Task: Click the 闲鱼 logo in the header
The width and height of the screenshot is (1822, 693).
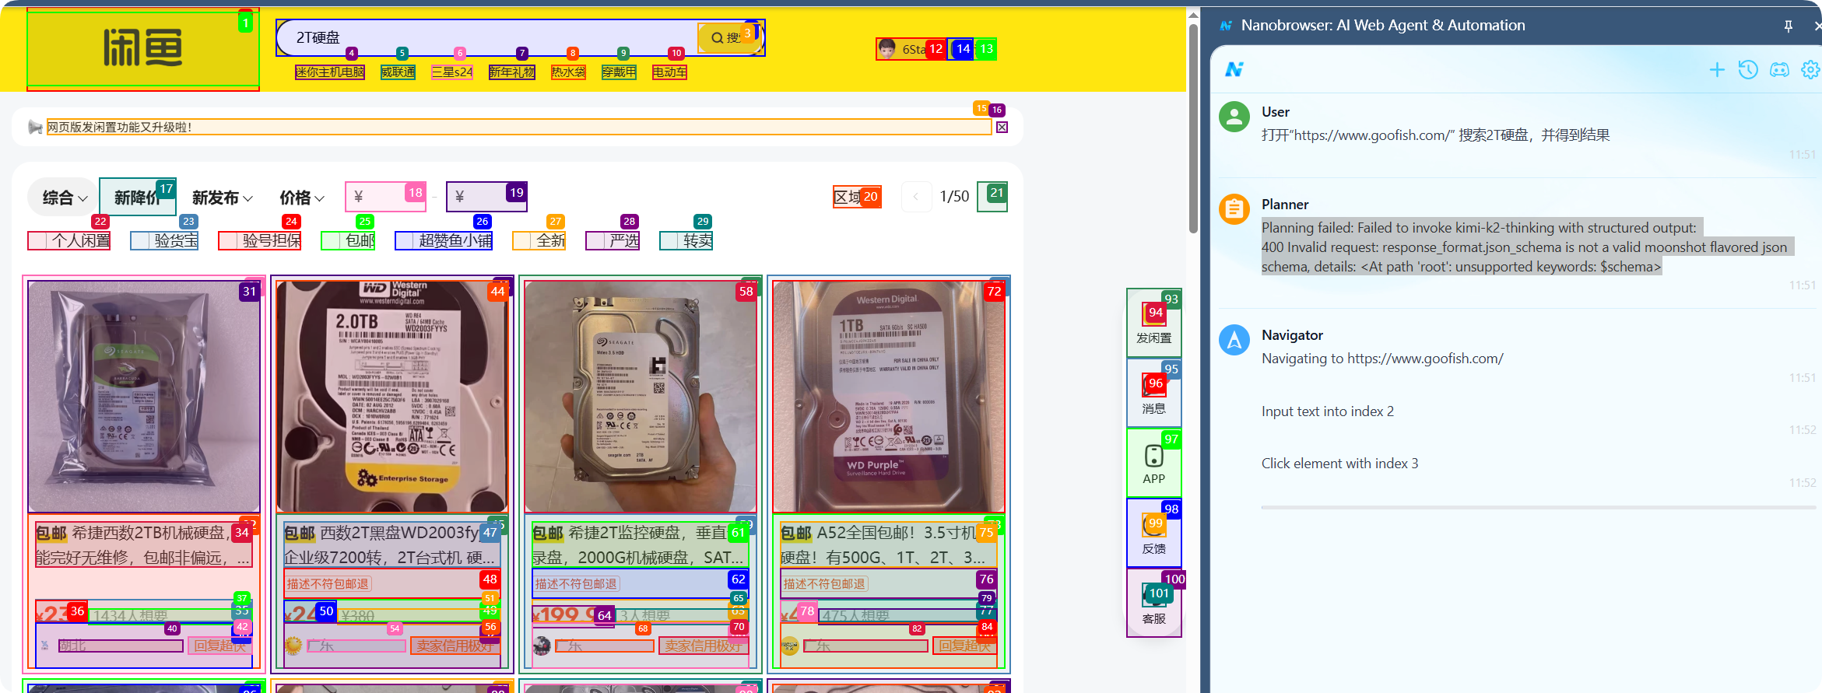Action: (143, 48)
